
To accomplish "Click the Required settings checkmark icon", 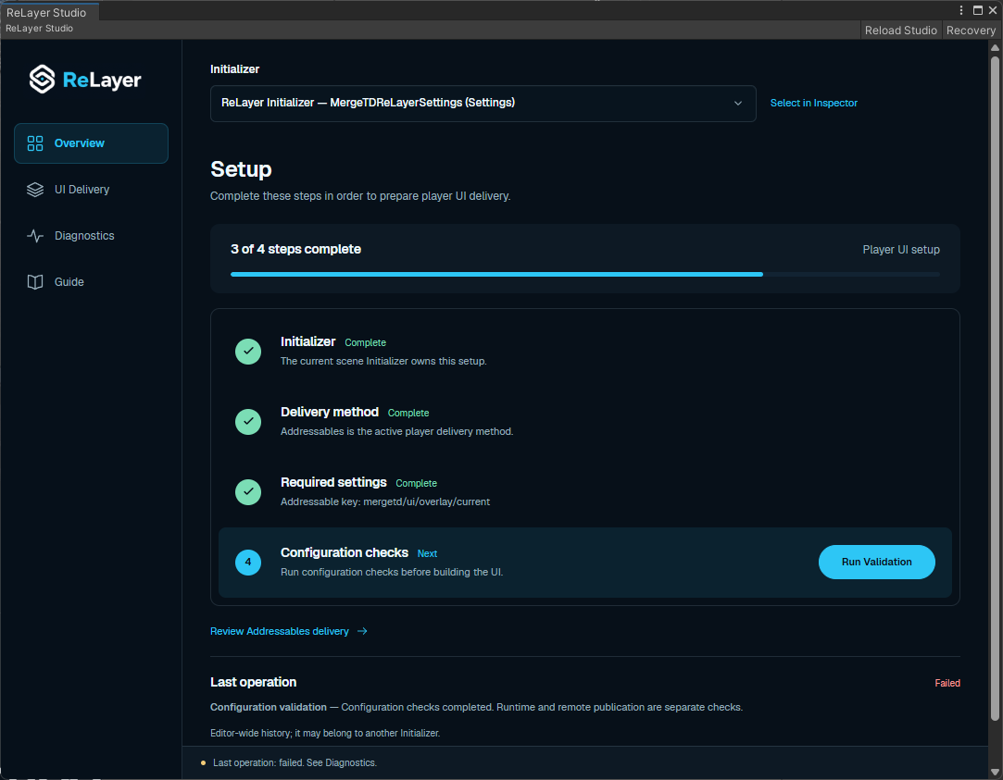I will pos(248,492).
